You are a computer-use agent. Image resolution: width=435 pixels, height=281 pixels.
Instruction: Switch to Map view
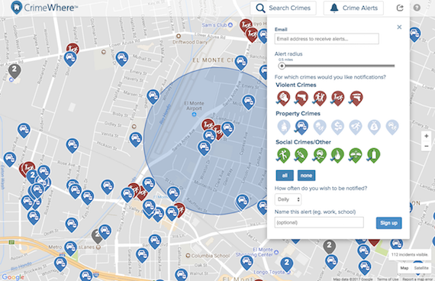coord(404,268)
